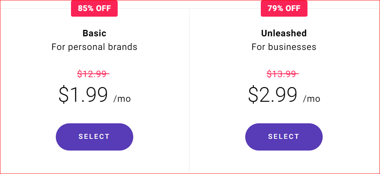380x174 pixels.
Task: Click the 'For businesses' description text
Action: (284, 47)
